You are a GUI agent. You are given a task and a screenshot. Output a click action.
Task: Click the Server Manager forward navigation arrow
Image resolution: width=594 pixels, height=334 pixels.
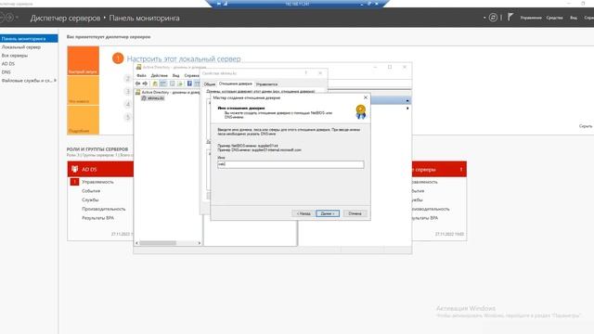tap(9, 18)
